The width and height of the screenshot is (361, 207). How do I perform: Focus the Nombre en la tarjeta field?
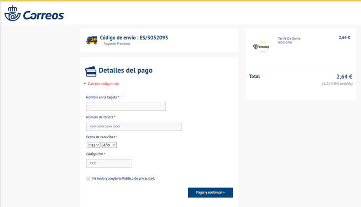pyautogui.click(x=126, y=106)
